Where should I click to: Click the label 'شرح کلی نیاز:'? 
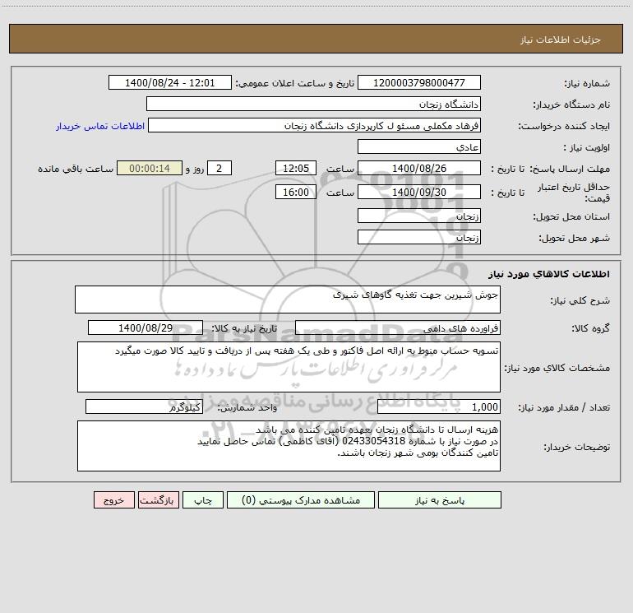click(580, 300)
